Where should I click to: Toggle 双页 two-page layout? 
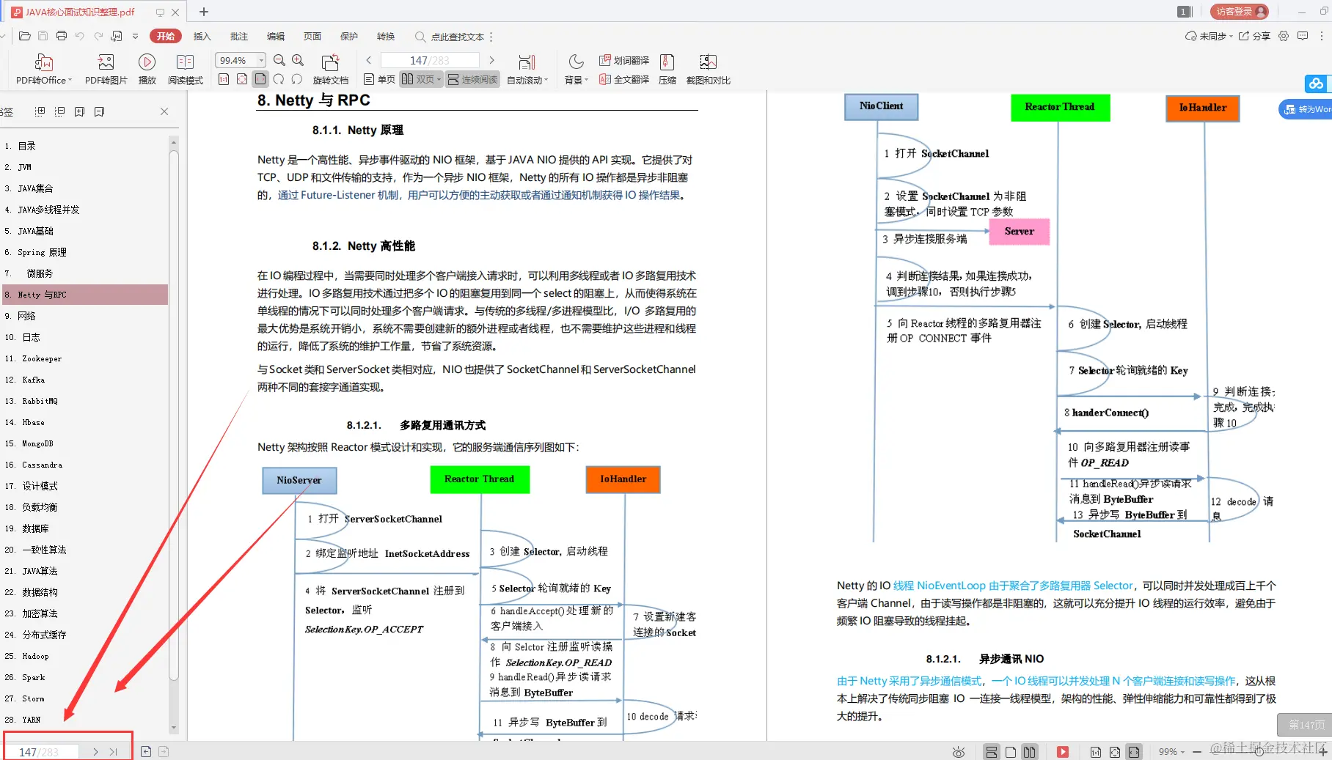coord(418,79)
